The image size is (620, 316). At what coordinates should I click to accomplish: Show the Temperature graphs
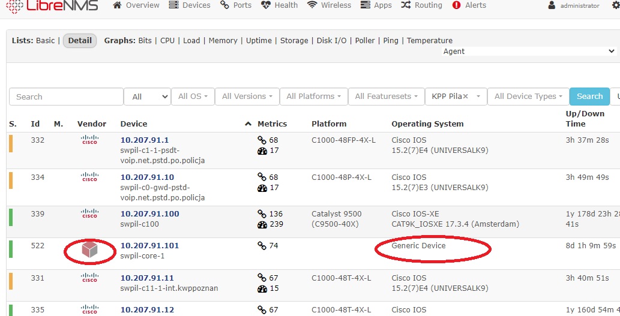(x=429, y=40)
